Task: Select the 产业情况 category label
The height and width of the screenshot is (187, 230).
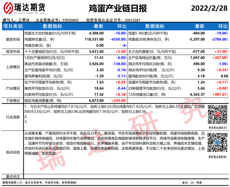Action: tap(13, 88)
